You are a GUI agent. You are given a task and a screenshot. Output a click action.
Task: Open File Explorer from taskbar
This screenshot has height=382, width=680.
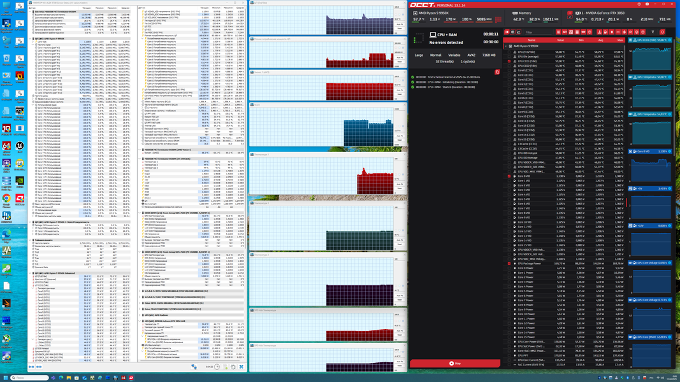coord(69,378)
